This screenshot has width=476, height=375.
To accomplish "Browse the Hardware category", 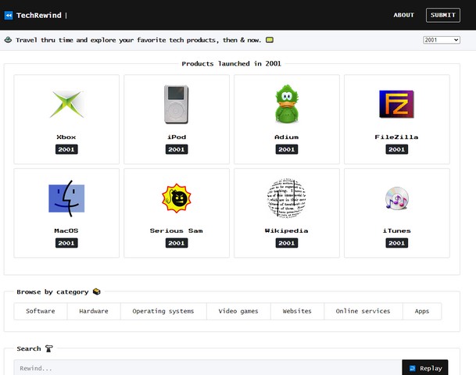I will (x=94, y=311).
